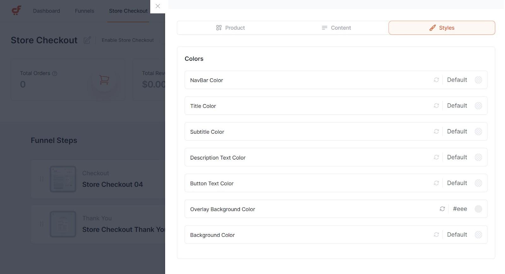Click the shopping cart icon in Total Orders
Image resolution: width=505 pixels, height=274 pixels.
point(104,79)
